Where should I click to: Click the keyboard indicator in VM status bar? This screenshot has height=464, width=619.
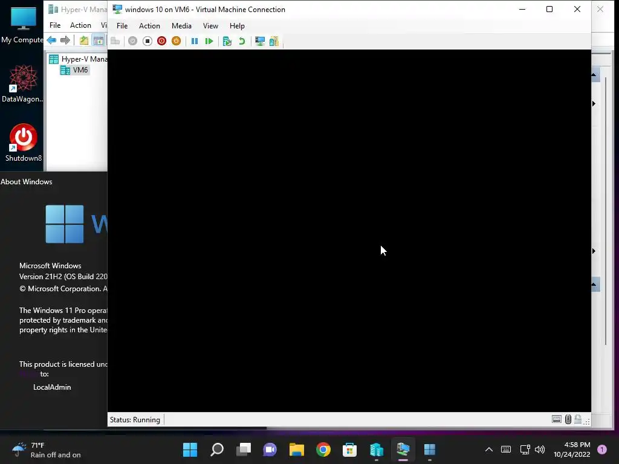(557, 419)
